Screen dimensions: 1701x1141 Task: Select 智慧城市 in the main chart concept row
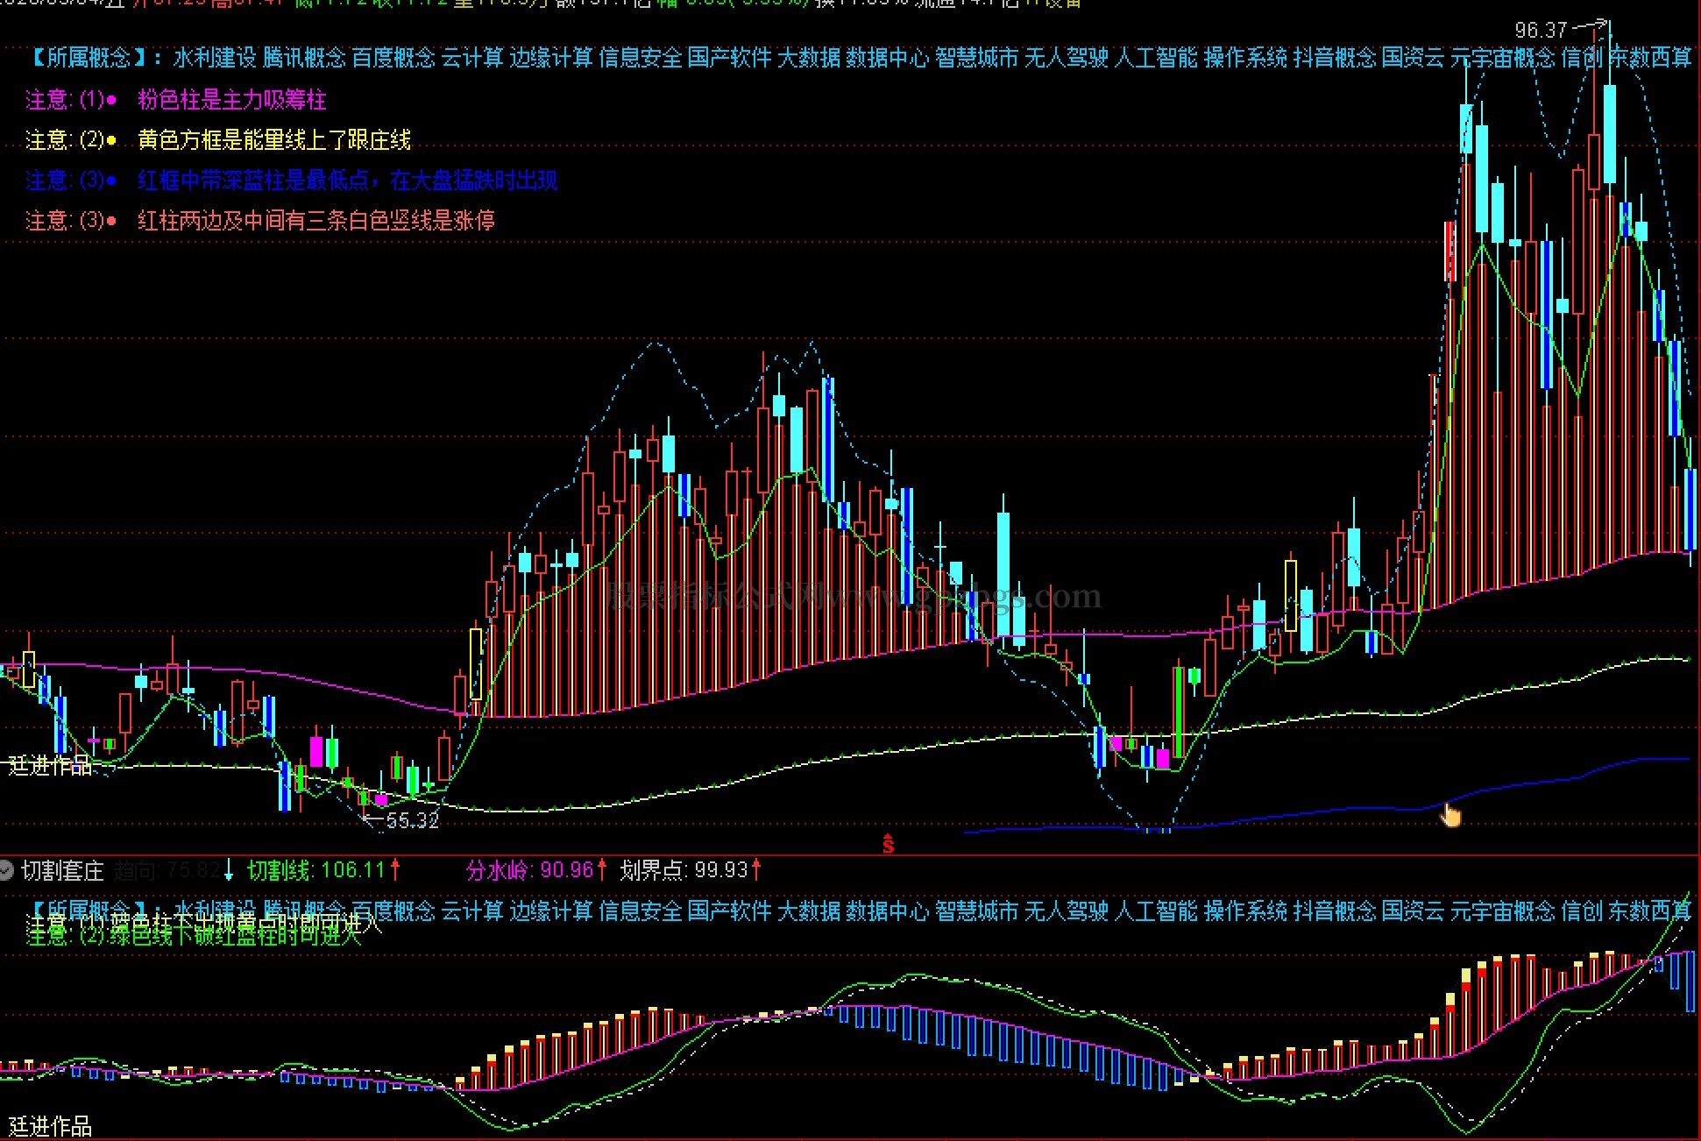977,58
